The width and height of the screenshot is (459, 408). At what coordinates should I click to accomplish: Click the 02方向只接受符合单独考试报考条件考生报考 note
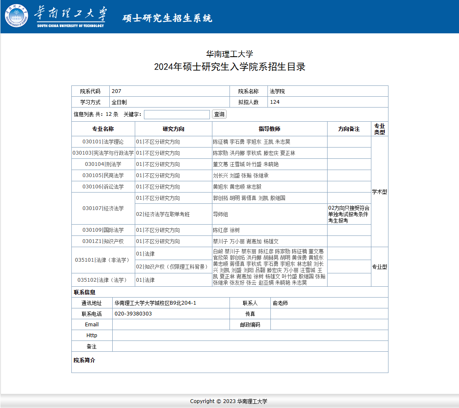349,214
